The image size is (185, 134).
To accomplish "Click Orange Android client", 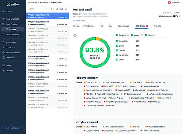I will point(116,98).
